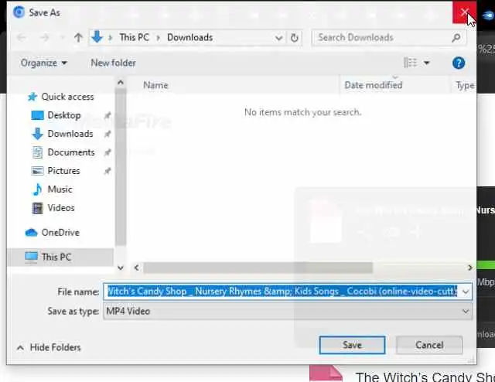Select OneDrive in navigation pane
Viewport: 495px width, 382px height.
click(x=60, y=233)
